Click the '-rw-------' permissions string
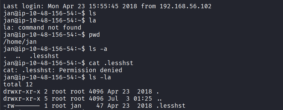Screen dimensions: 283x110 click(22, 106)
